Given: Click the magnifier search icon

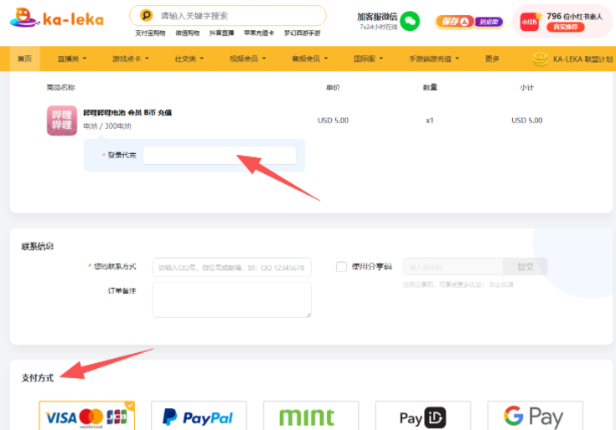Looking at the screenshot, I should [146, 15].
